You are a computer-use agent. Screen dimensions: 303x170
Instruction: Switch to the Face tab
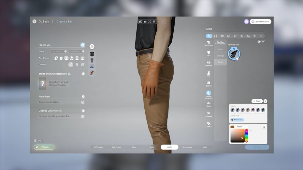[x=134, y=147]
